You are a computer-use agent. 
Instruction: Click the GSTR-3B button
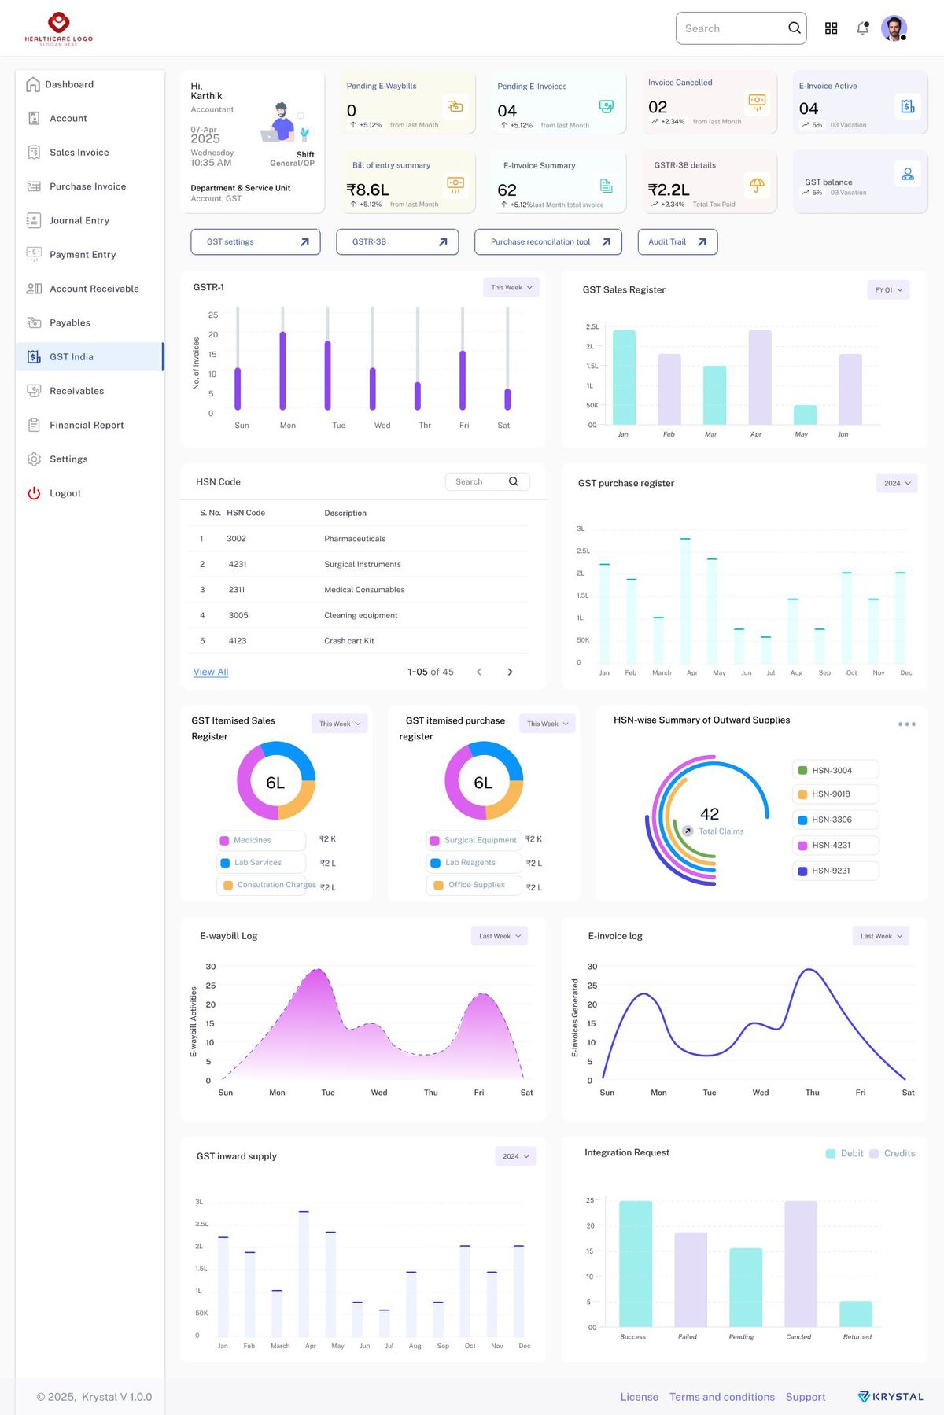click(x=397, y=241)
